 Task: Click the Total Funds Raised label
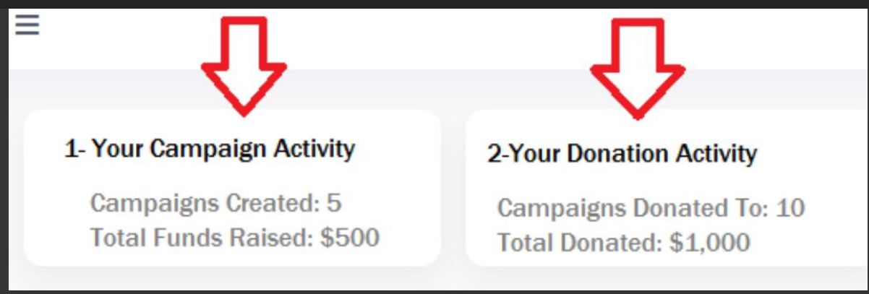point(202,236)
